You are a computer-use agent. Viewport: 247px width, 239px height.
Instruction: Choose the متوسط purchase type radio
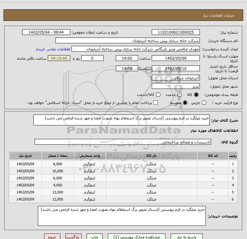185,103
